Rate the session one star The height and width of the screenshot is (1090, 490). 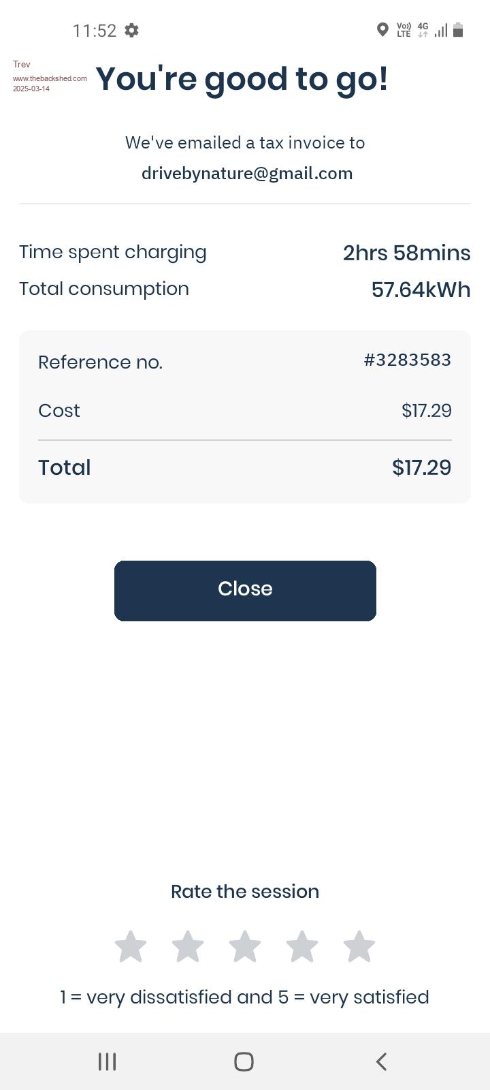(131, 947)
